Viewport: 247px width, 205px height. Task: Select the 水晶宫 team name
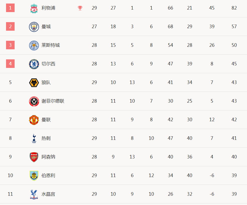48,194
